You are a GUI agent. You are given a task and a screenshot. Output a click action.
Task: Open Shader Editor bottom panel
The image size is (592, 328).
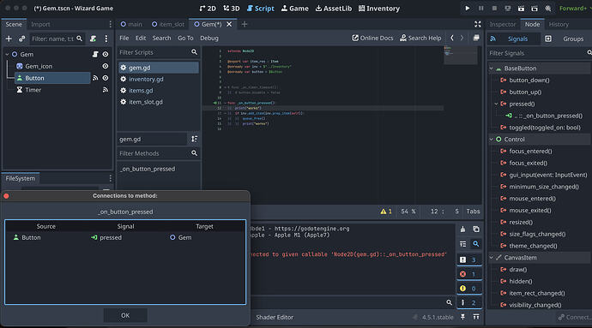pos(275,317)
